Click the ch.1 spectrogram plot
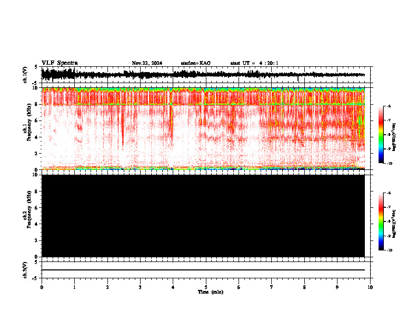417x322 pixels. (203, 128)
